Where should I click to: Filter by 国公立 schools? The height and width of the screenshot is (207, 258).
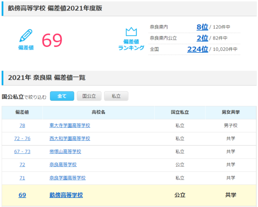[89, 96]
